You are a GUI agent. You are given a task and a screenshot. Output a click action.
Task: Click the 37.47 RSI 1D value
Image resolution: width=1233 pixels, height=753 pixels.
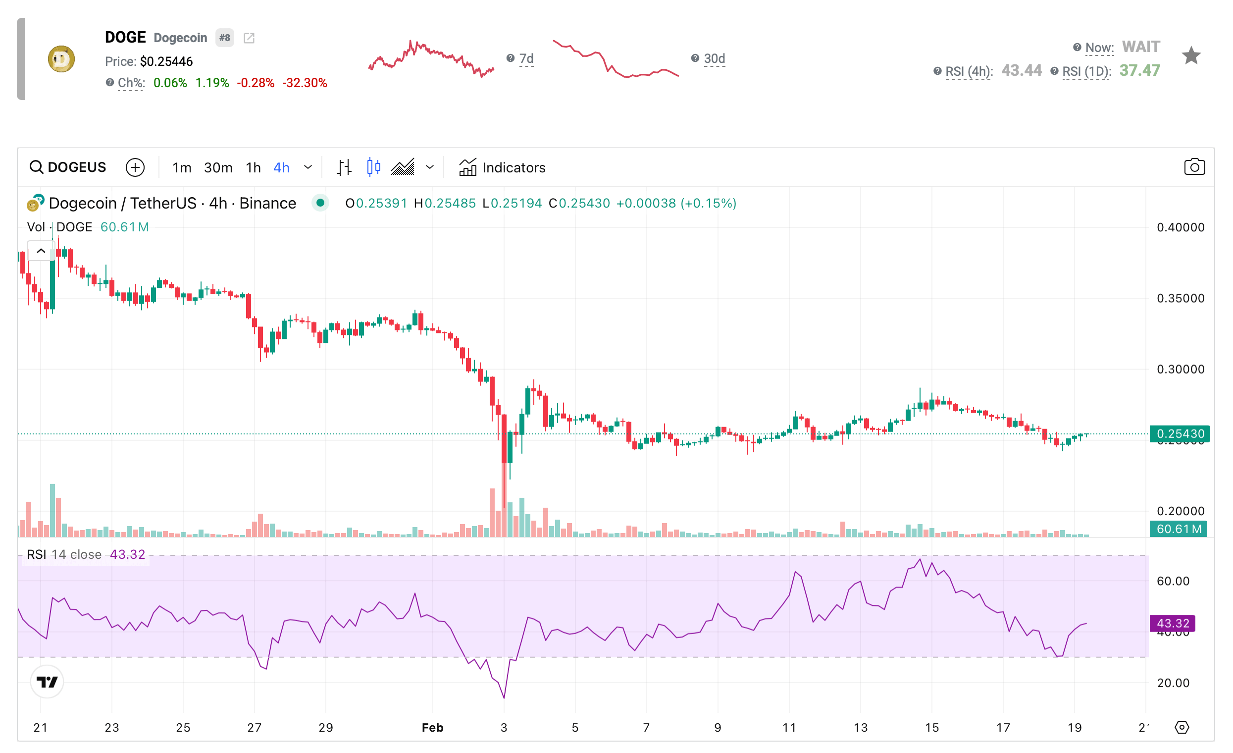[x=1139, y=70]
